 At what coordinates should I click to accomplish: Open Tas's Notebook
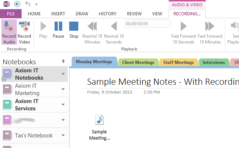[x=34, y=135]
